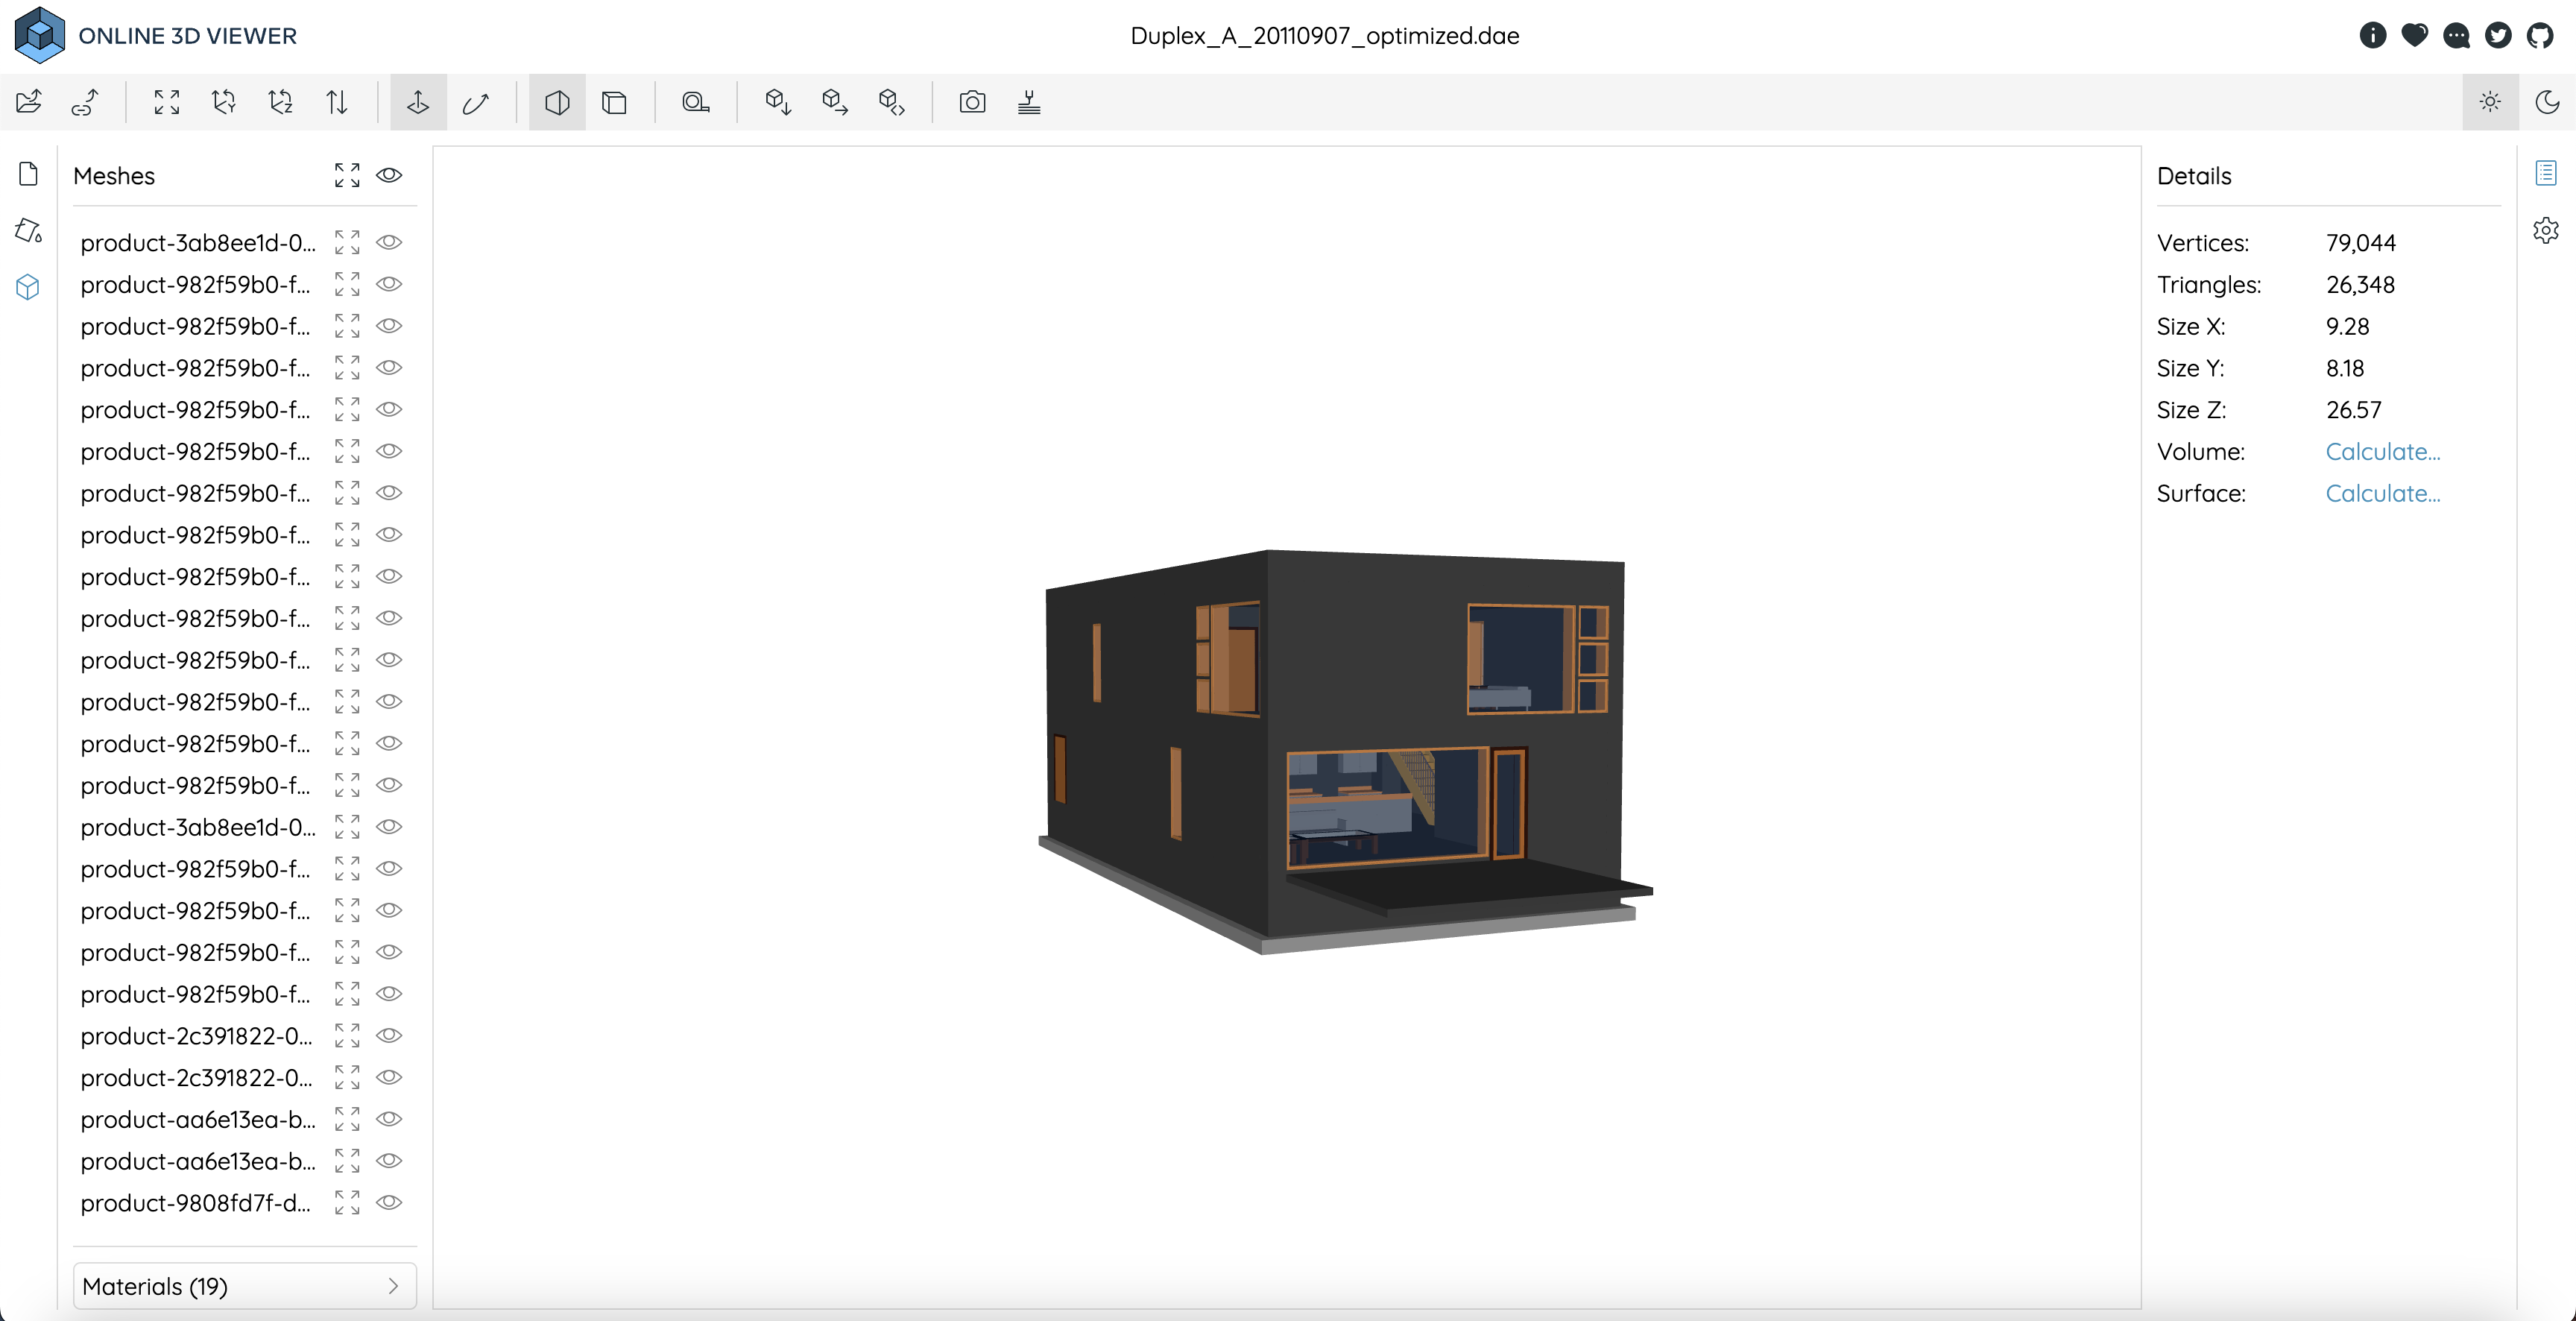The height and width of the screenshot is (1321, 2576).
Task: Open the chat bubble icon
Action: pos(2457,36)
